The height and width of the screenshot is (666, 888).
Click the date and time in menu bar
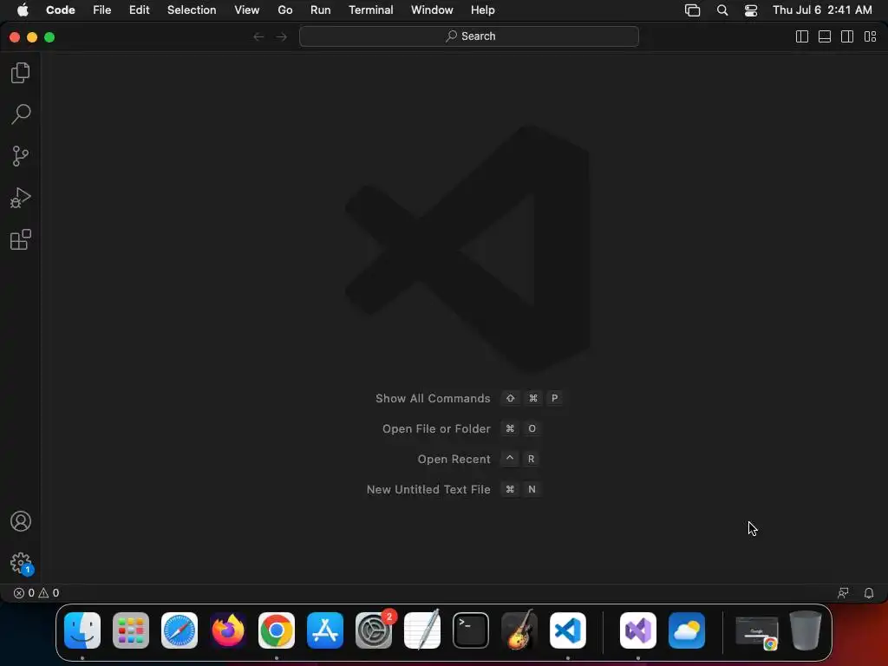(x=822, y=10)
